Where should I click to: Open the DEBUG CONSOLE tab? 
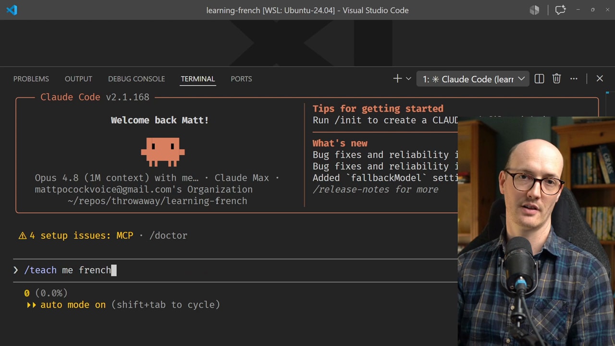pos(136,79)
